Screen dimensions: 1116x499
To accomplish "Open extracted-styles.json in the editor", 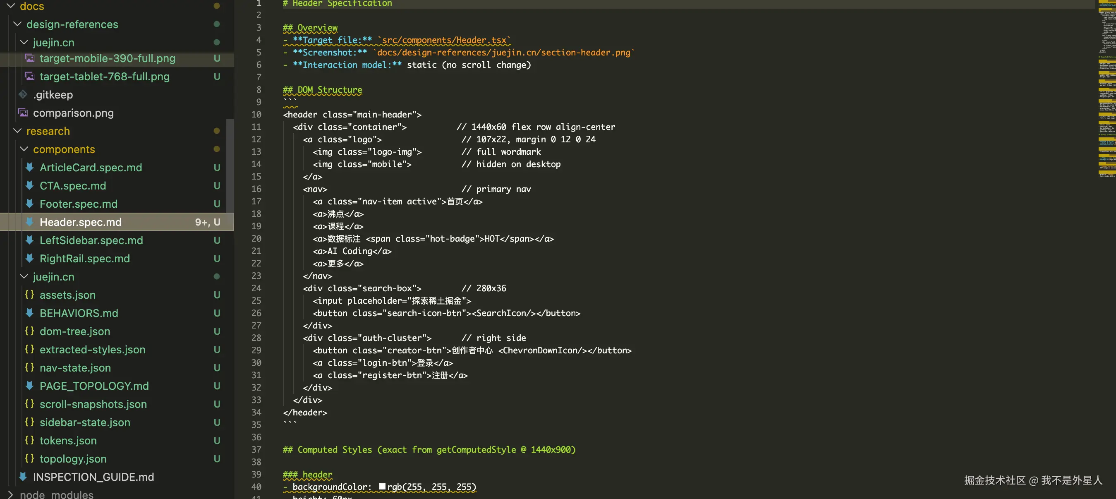I will click(x=92, y=350).
